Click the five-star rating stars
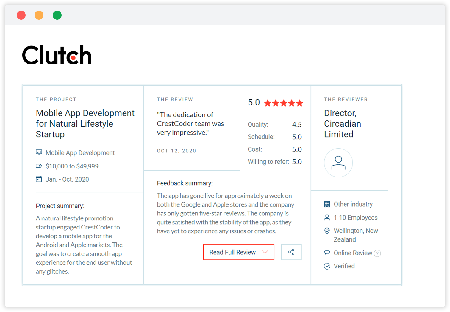 coord(283,103)
